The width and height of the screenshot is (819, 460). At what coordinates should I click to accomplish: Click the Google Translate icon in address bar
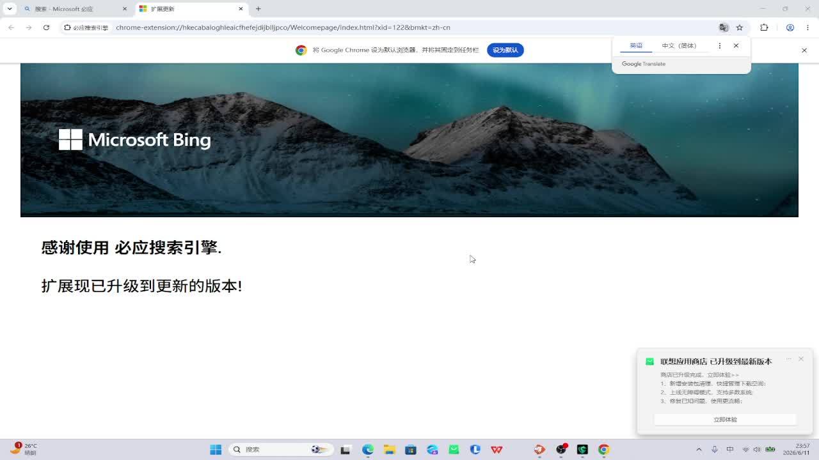pyautogui.click(x=724, y=27)
